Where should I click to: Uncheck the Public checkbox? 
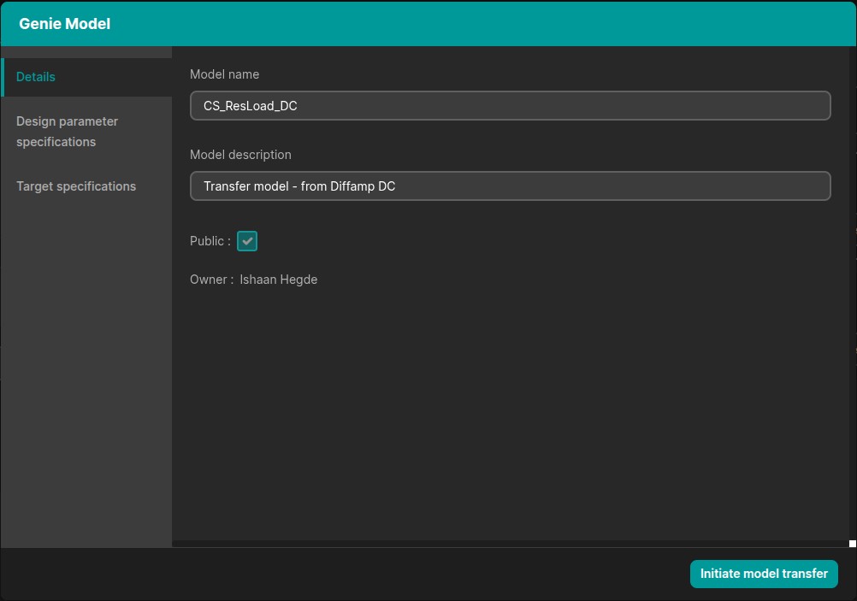click(247, 241)
